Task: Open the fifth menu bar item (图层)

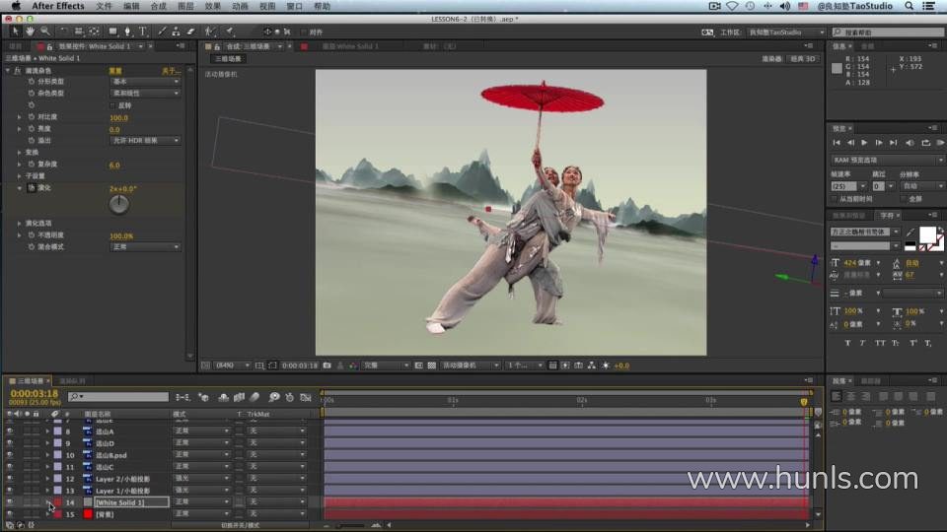Action: 185,6
